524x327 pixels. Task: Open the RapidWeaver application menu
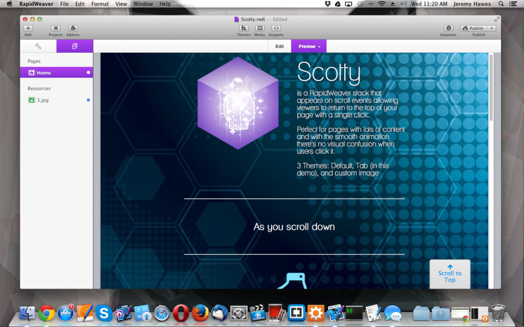36,4
